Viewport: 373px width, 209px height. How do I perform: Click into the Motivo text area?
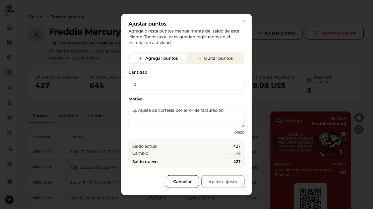186,116
